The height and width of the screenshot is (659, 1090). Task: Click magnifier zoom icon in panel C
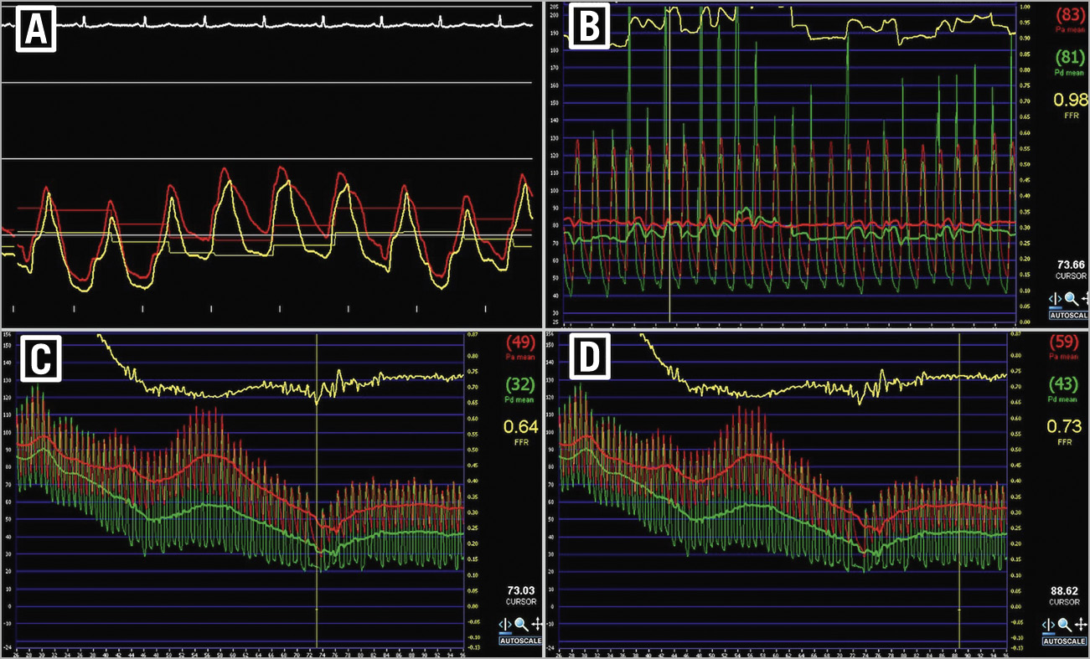point(521,624)
